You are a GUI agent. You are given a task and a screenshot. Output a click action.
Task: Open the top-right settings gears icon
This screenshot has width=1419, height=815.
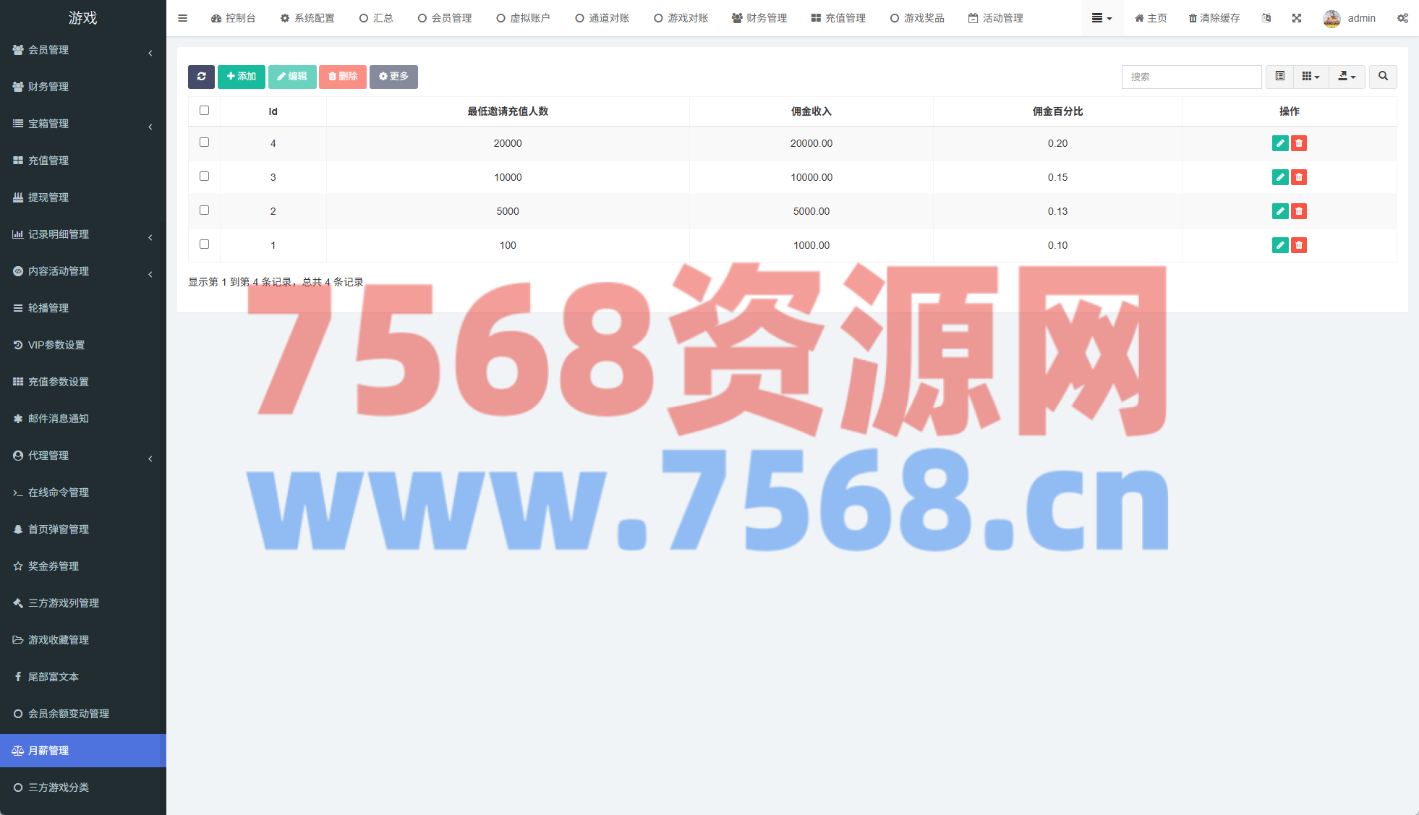point(1402,18)
